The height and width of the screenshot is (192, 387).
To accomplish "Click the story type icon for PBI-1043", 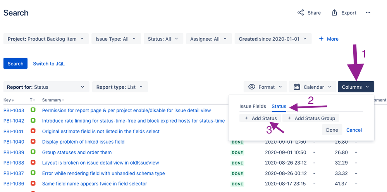I will click(x=33, y=110).
